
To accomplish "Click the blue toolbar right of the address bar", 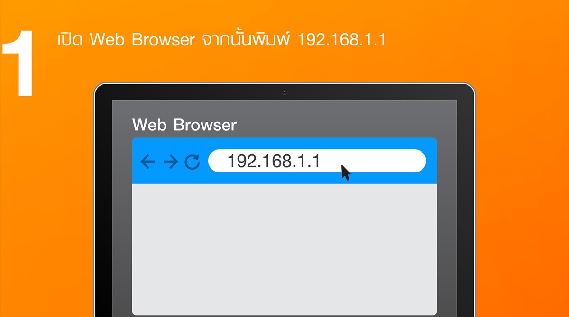I will [x=431, y=161].
